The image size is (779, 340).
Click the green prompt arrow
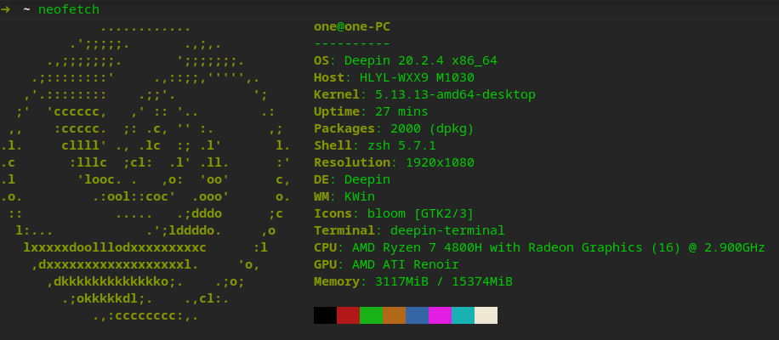click(6, 9)
